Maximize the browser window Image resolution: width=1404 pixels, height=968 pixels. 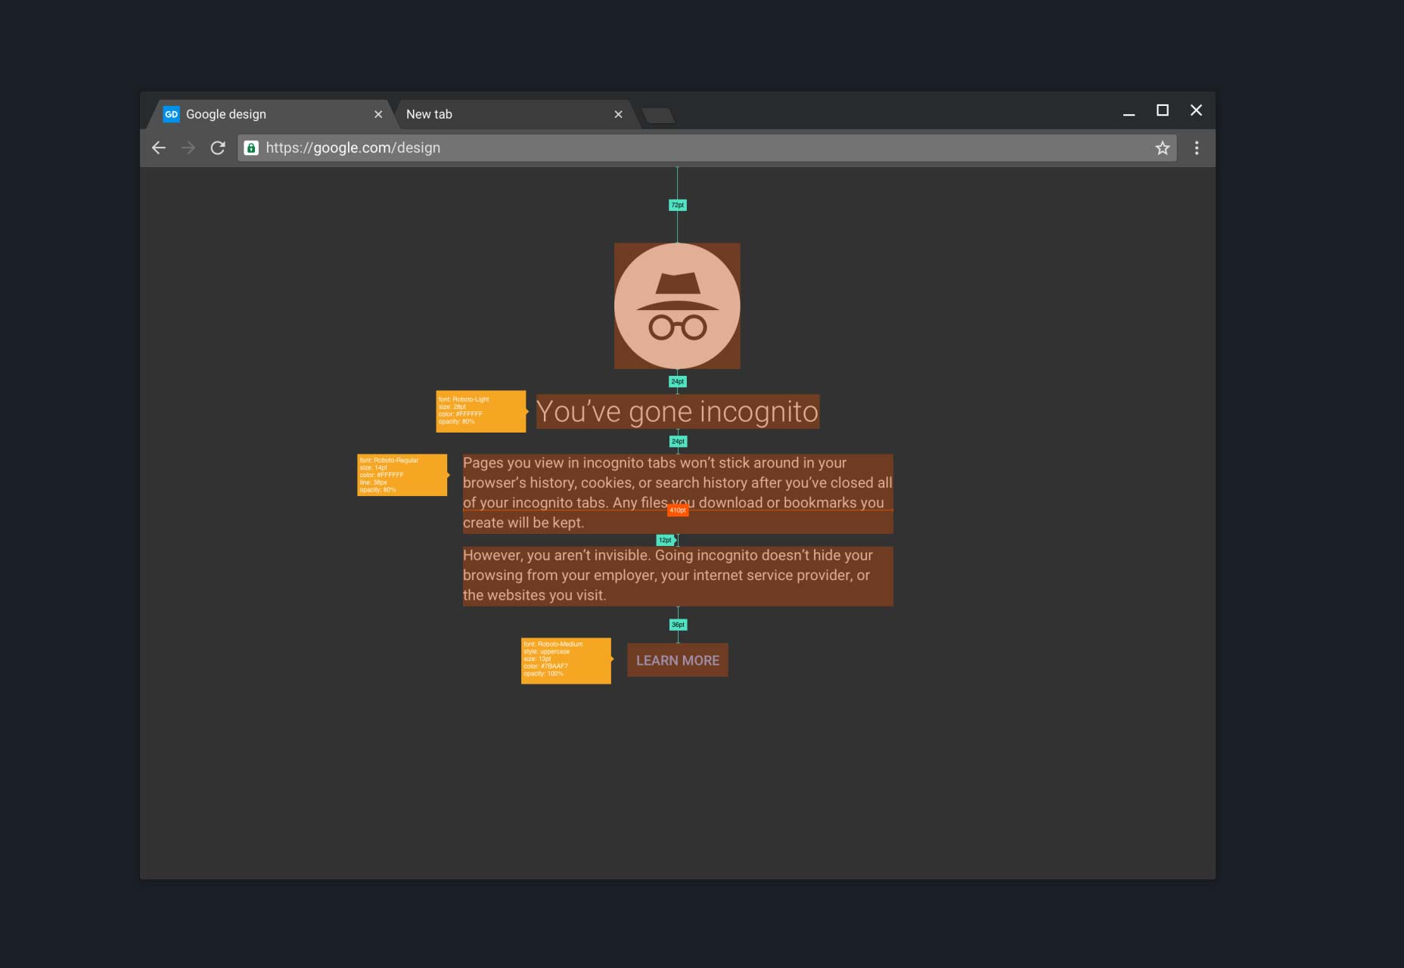(1163, 110)
